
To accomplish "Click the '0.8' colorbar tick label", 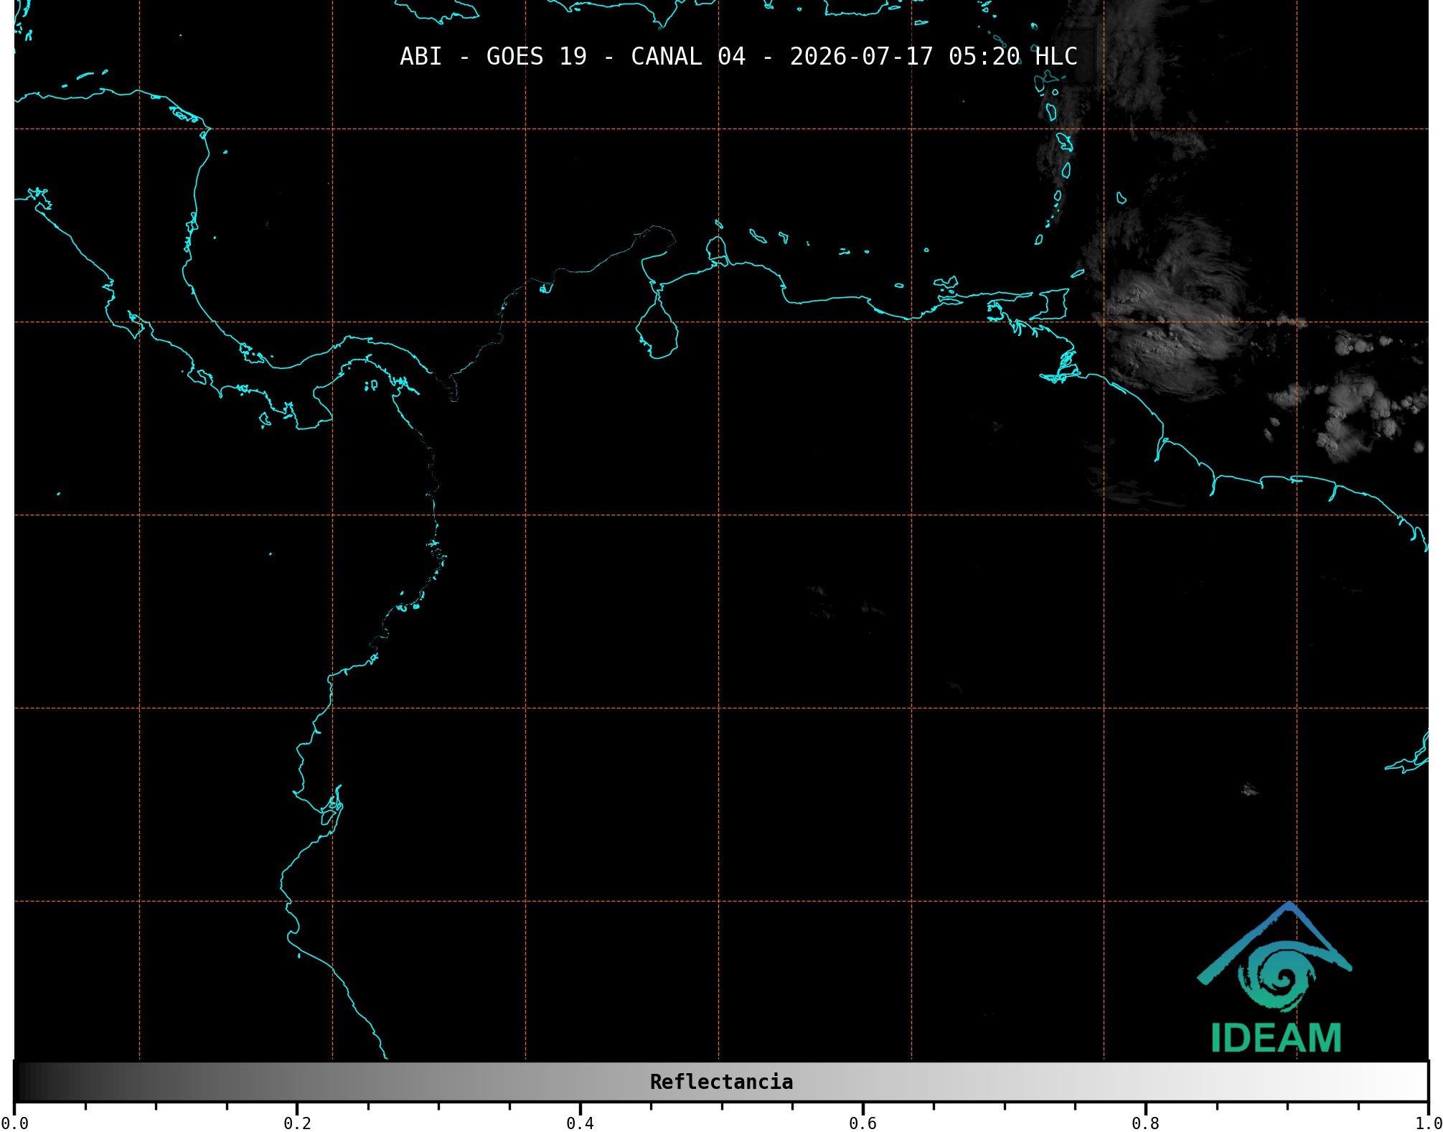I will 1145,1123.
